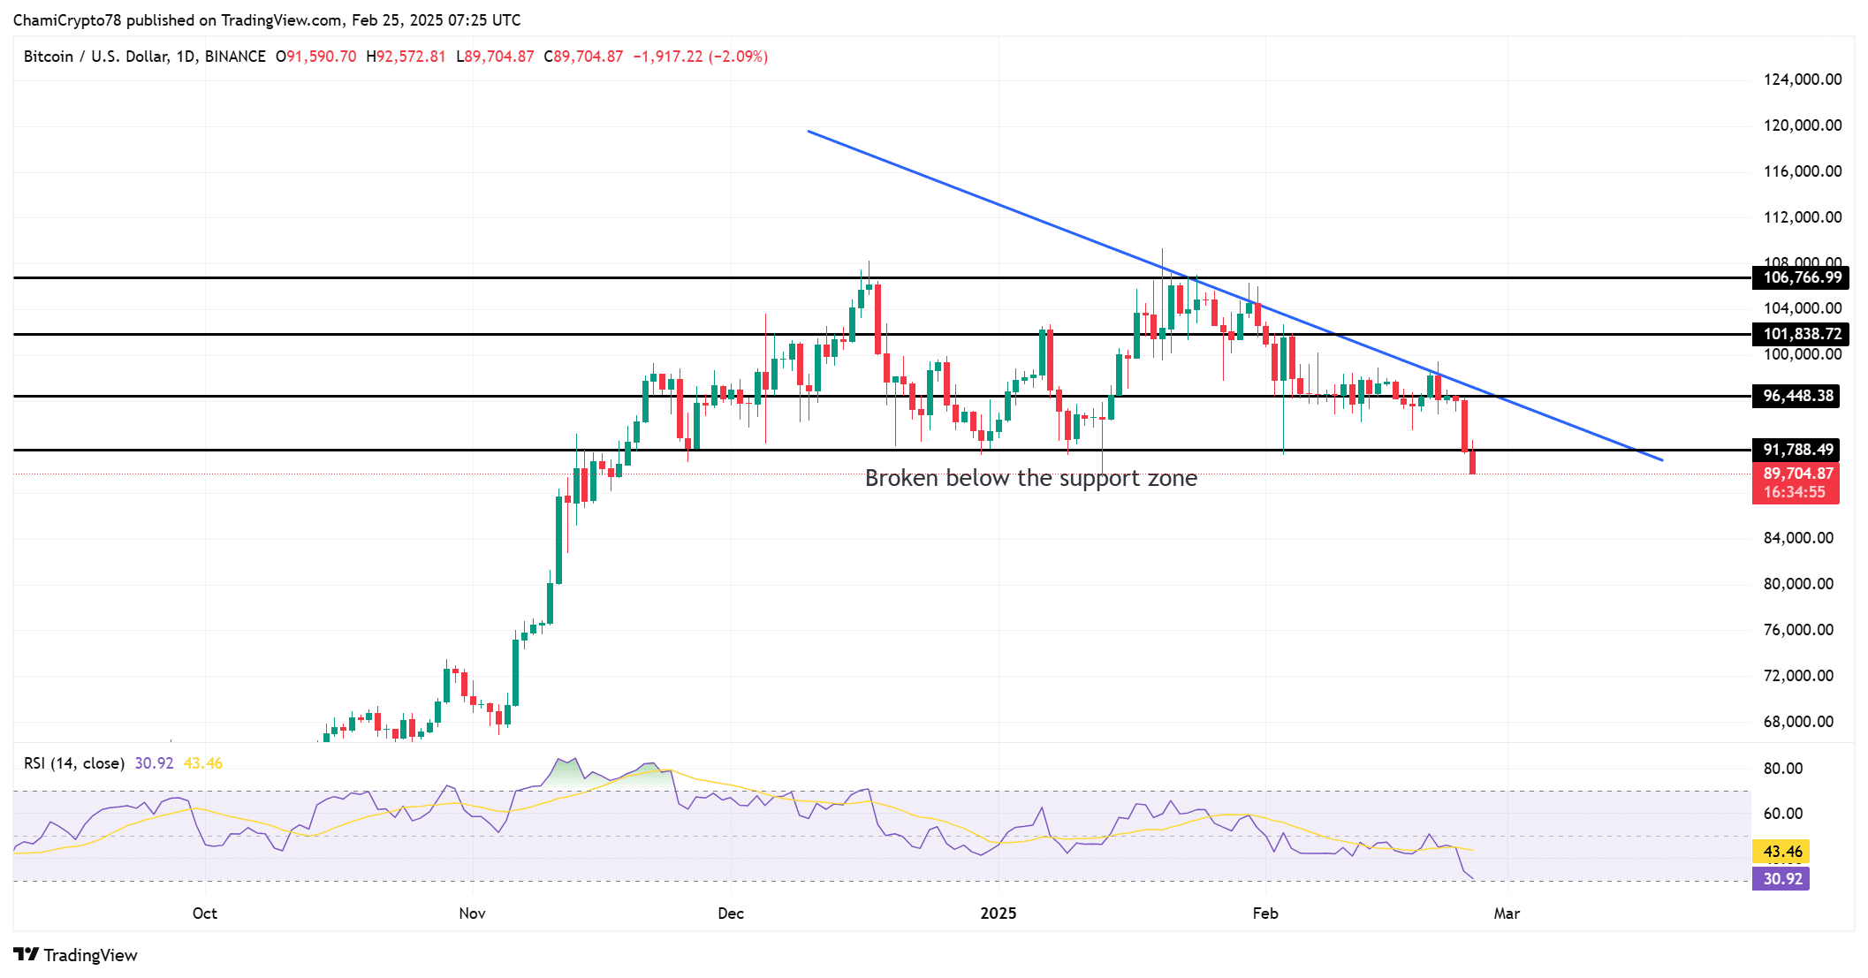Click the RSI value 30.92 in legend

point(154,763)
